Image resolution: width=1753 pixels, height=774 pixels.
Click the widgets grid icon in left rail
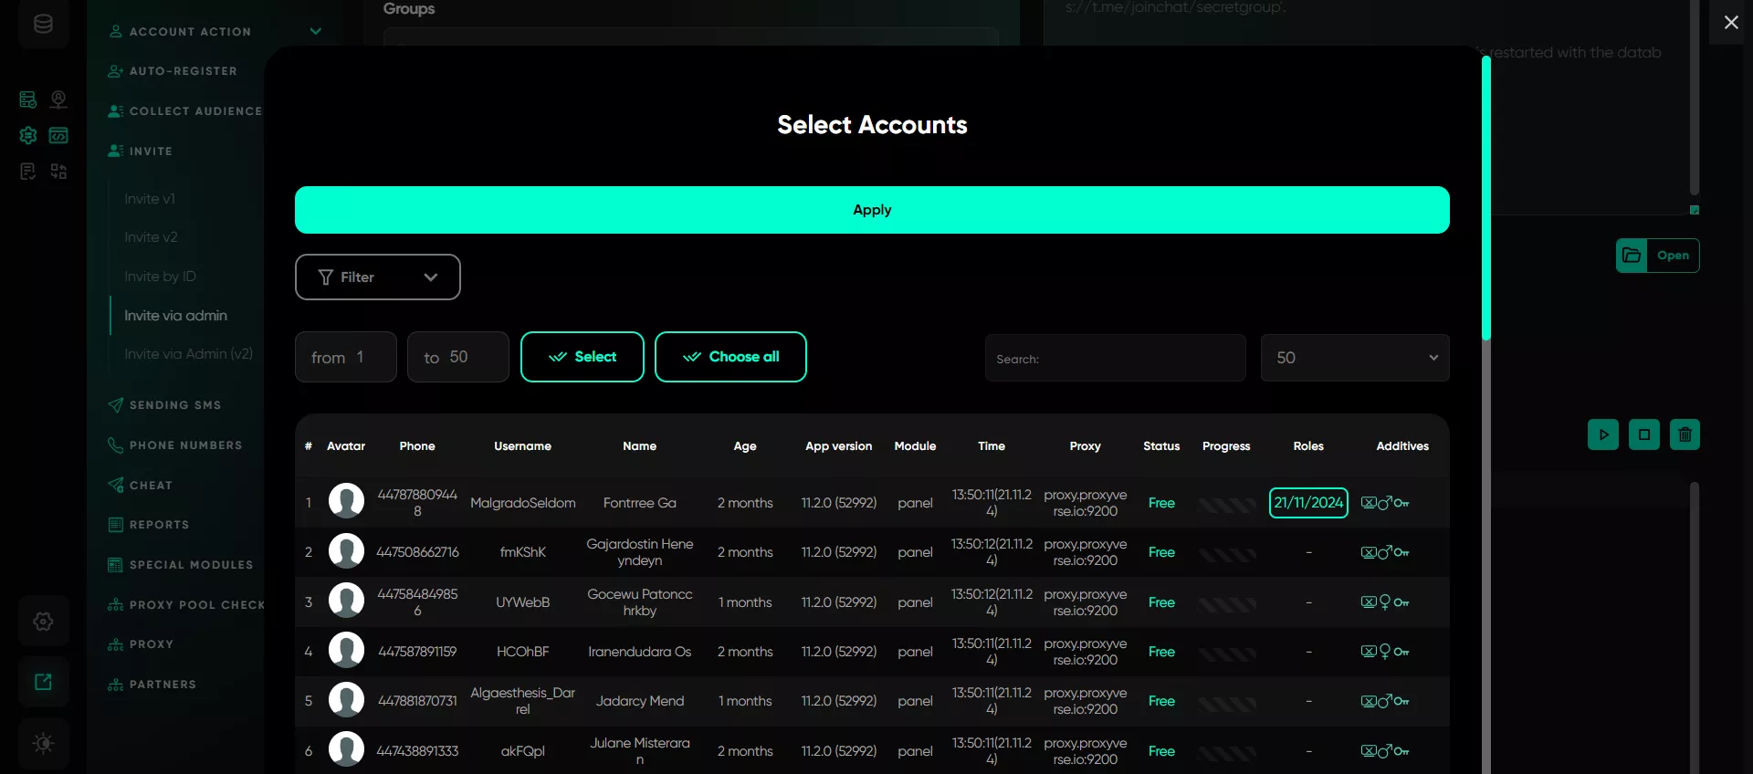click(58, 172)
